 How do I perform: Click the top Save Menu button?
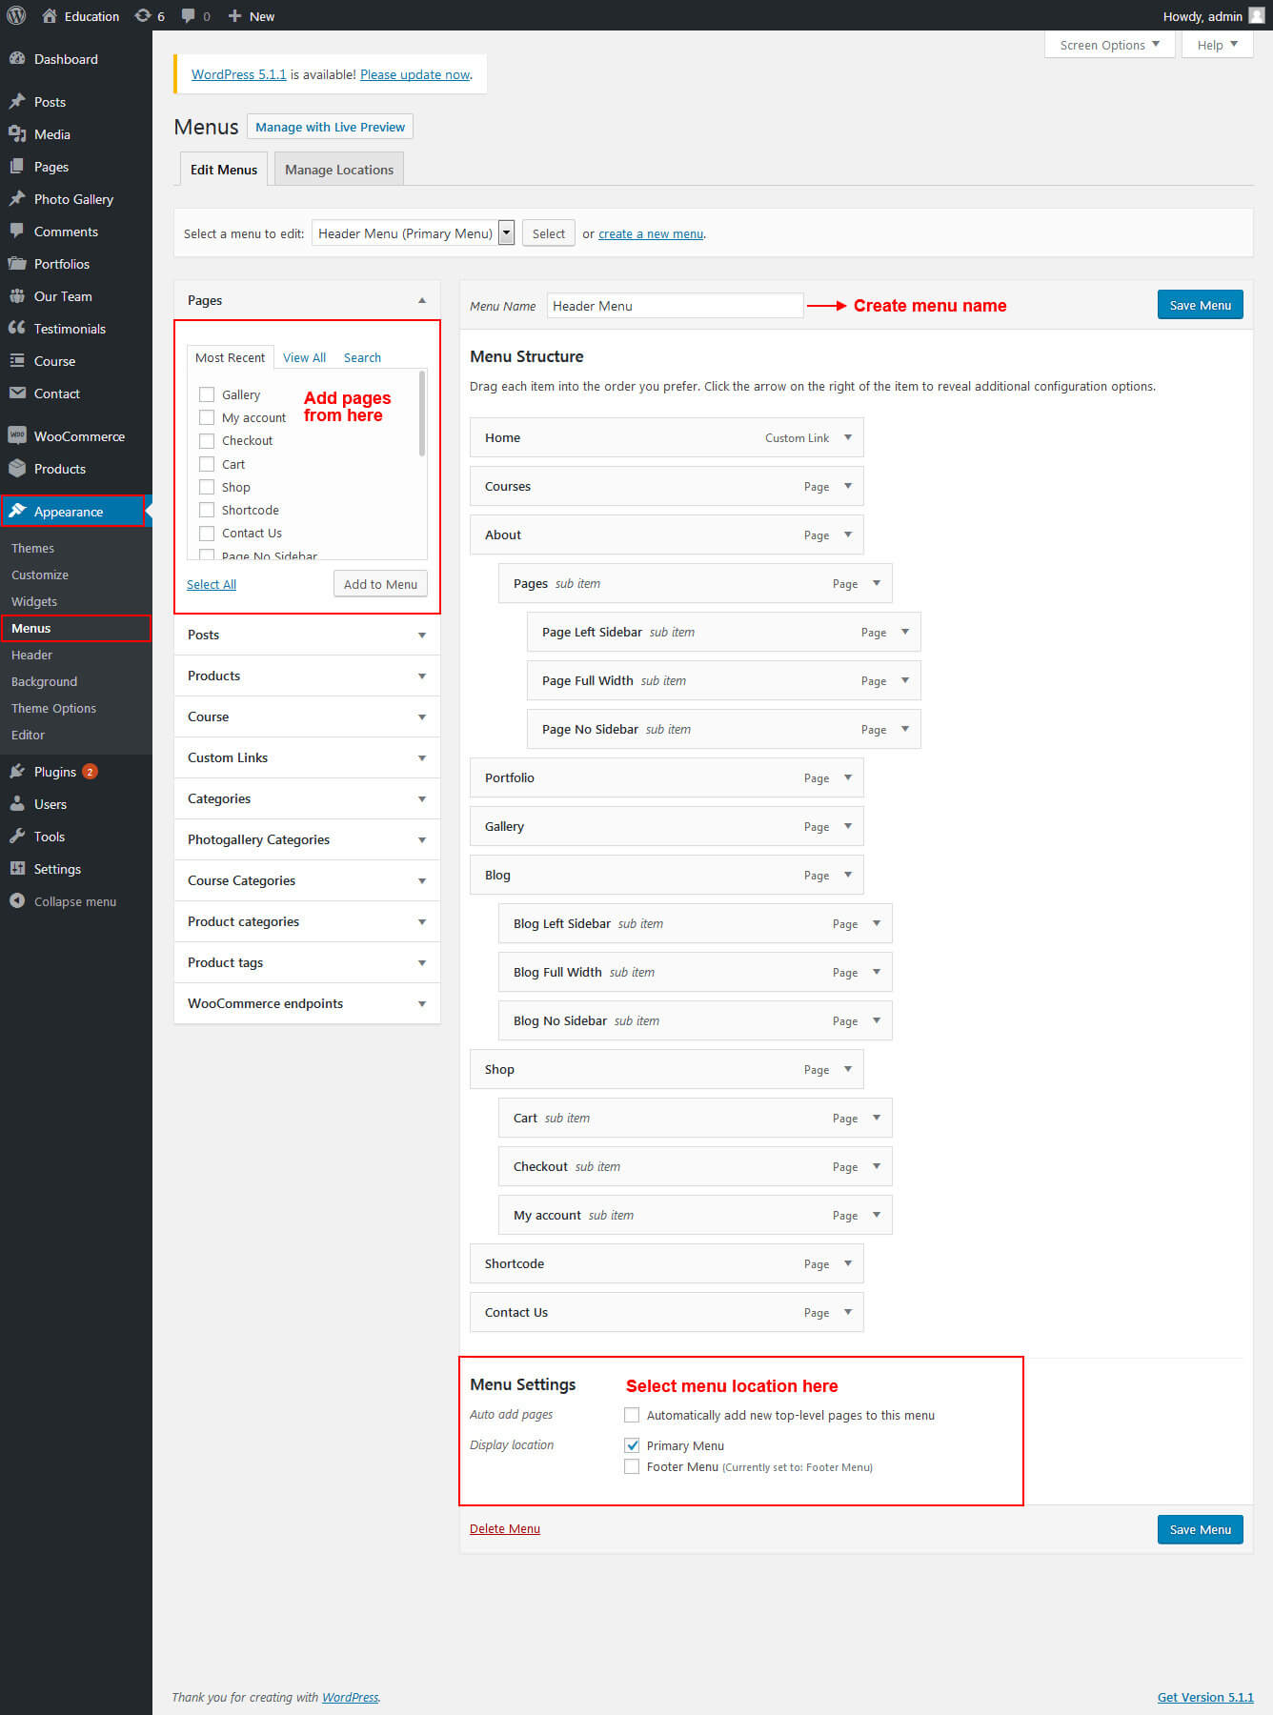click(1200, 305)
